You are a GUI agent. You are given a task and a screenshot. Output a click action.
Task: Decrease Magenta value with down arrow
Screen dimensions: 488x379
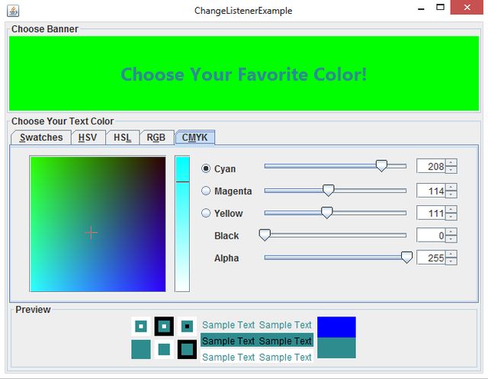coord(451,194)
